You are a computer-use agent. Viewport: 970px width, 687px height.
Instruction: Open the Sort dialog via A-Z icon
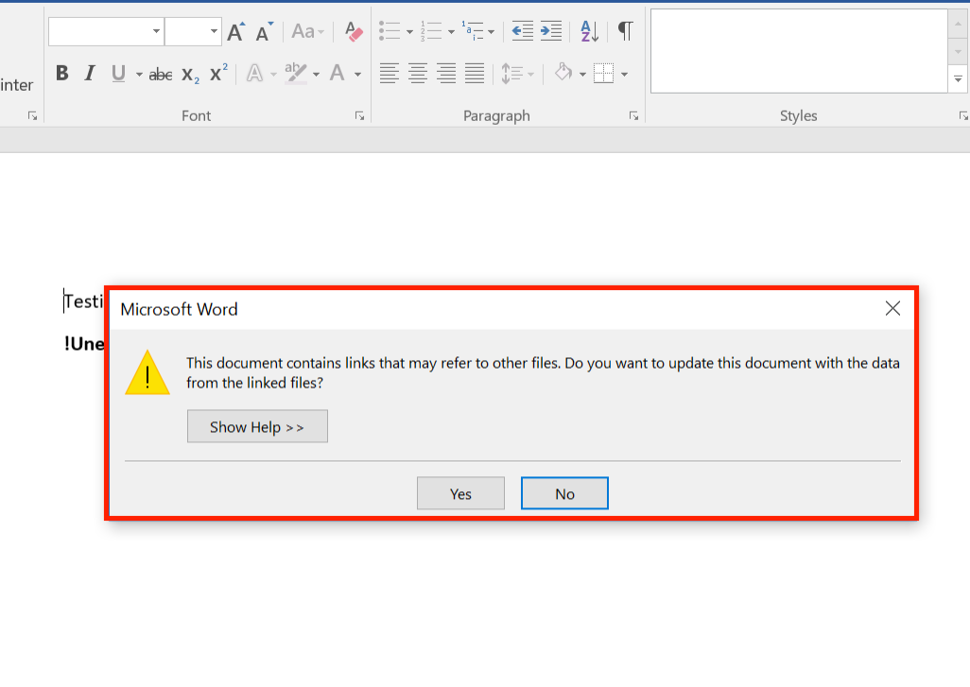click(x=587, y=30)
